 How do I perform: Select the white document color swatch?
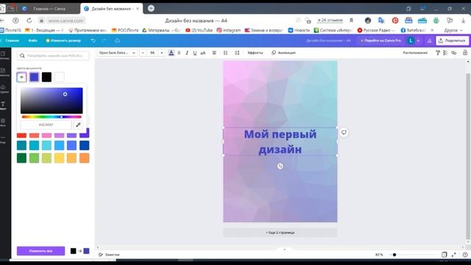pos(59,77)
